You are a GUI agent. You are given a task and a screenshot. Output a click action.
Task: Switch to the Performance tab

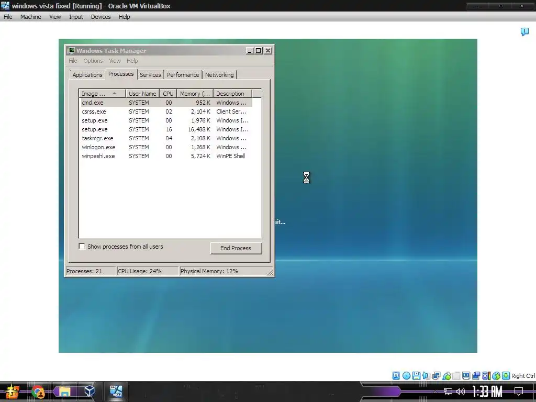click(183, 75)
